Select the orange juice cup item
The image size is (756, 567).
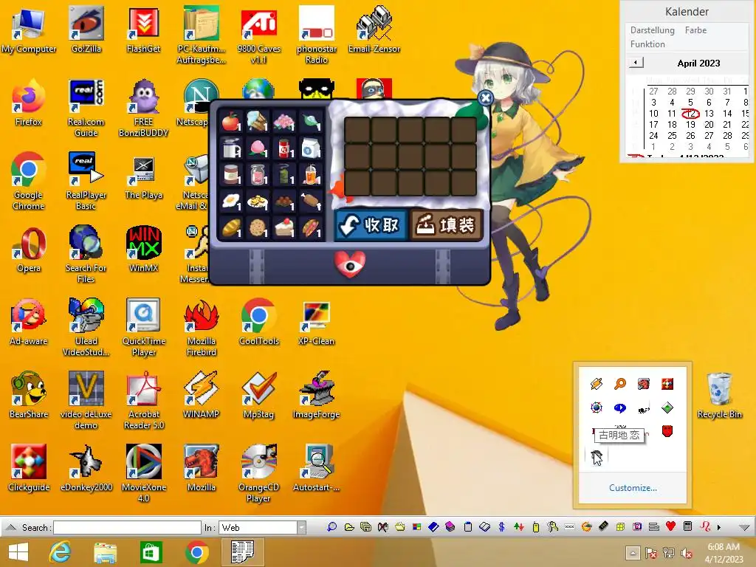coord(311,174)
